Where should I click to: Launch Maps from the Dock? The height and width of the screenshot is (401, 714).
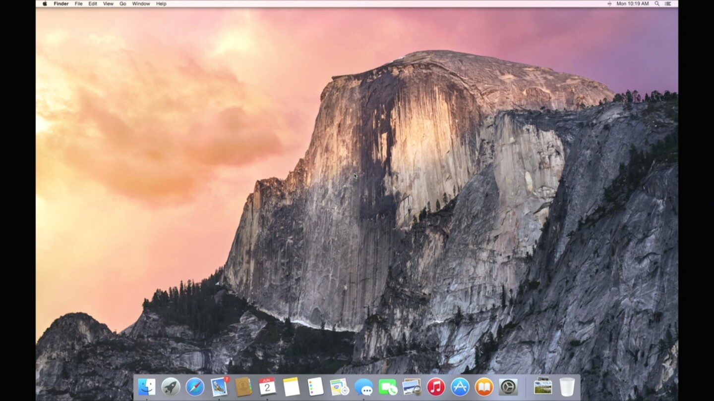pos(340,387)
